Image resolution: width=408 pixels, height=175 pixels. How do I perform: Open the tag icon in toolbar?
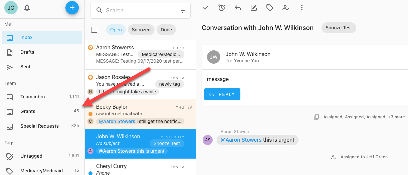pyautogui.click(x=269, y=8)
